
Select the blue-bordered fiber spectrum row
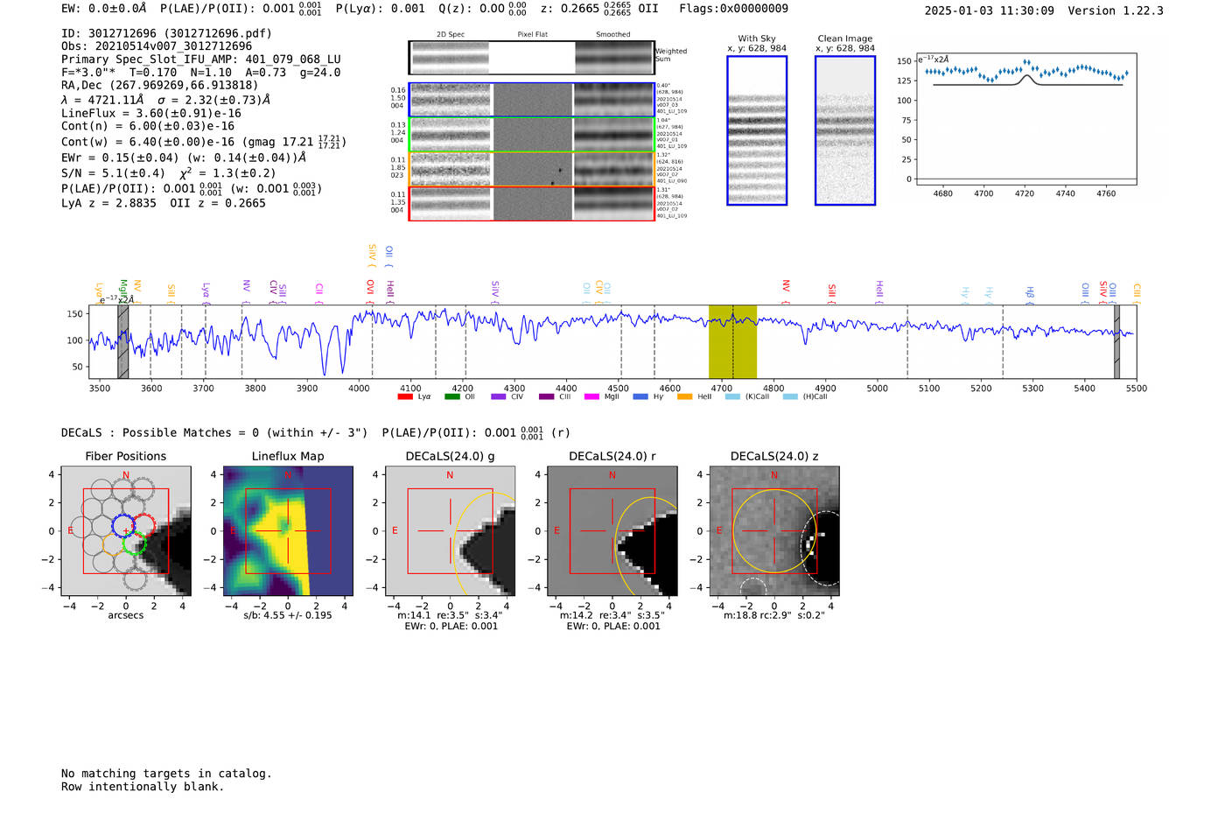click(531, 100)
